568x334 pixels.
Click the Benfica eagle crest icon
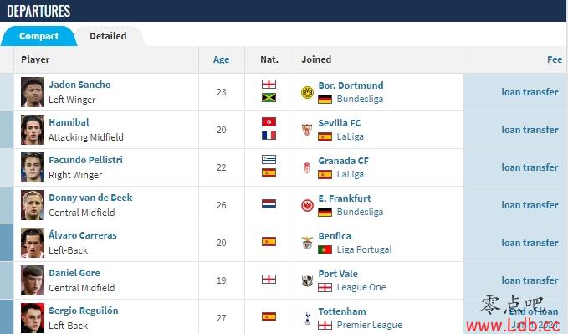pyautogui.click(x=307, y=243)
